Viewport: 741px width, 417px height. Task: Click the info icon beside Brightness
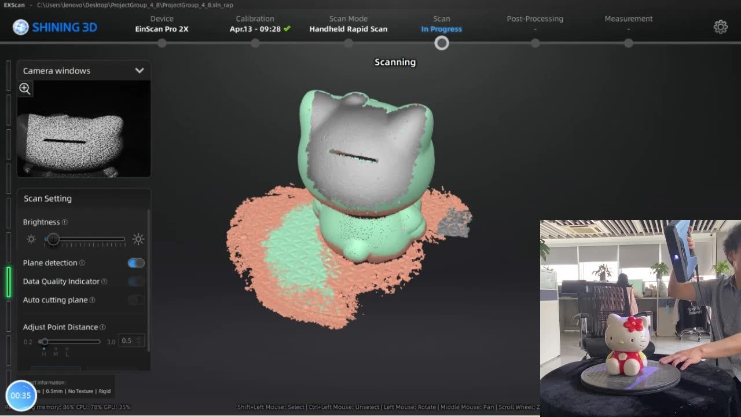click(x=64, y=222)
